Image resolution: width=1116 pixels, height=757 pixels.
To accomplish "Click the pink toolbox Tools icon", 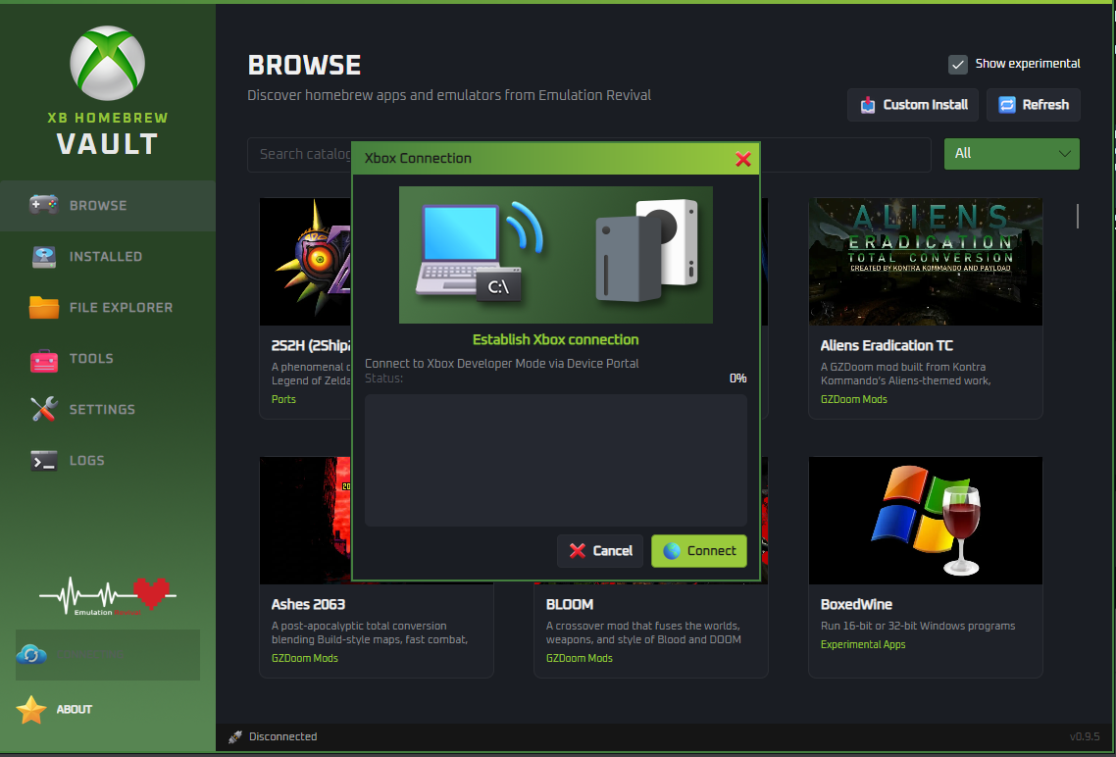I will 44,360.
